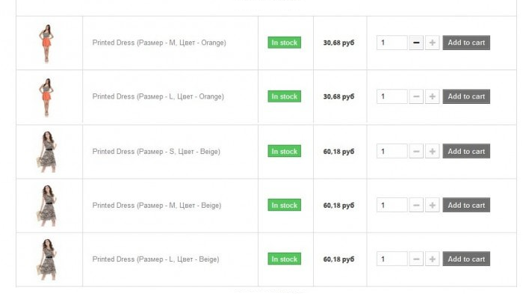Decrease quantity for Orange size M dress
This screenshot has width=523, height=299.
(416, 43)
